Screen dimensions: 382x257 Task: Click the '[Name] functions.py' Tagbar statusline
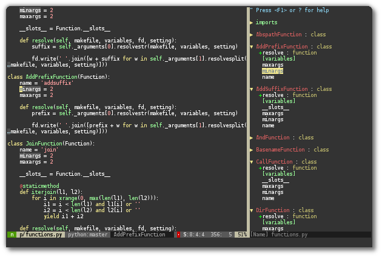pos(279,235)
